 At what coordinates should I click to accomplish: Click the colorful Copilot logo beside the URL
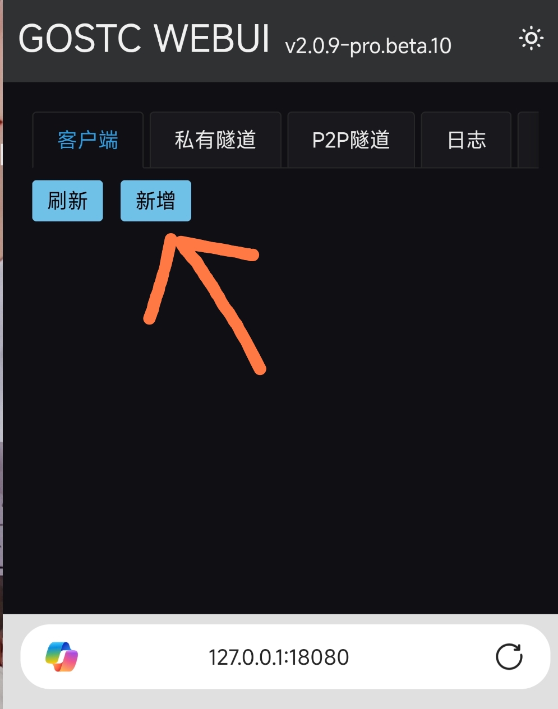click(62, 657)
